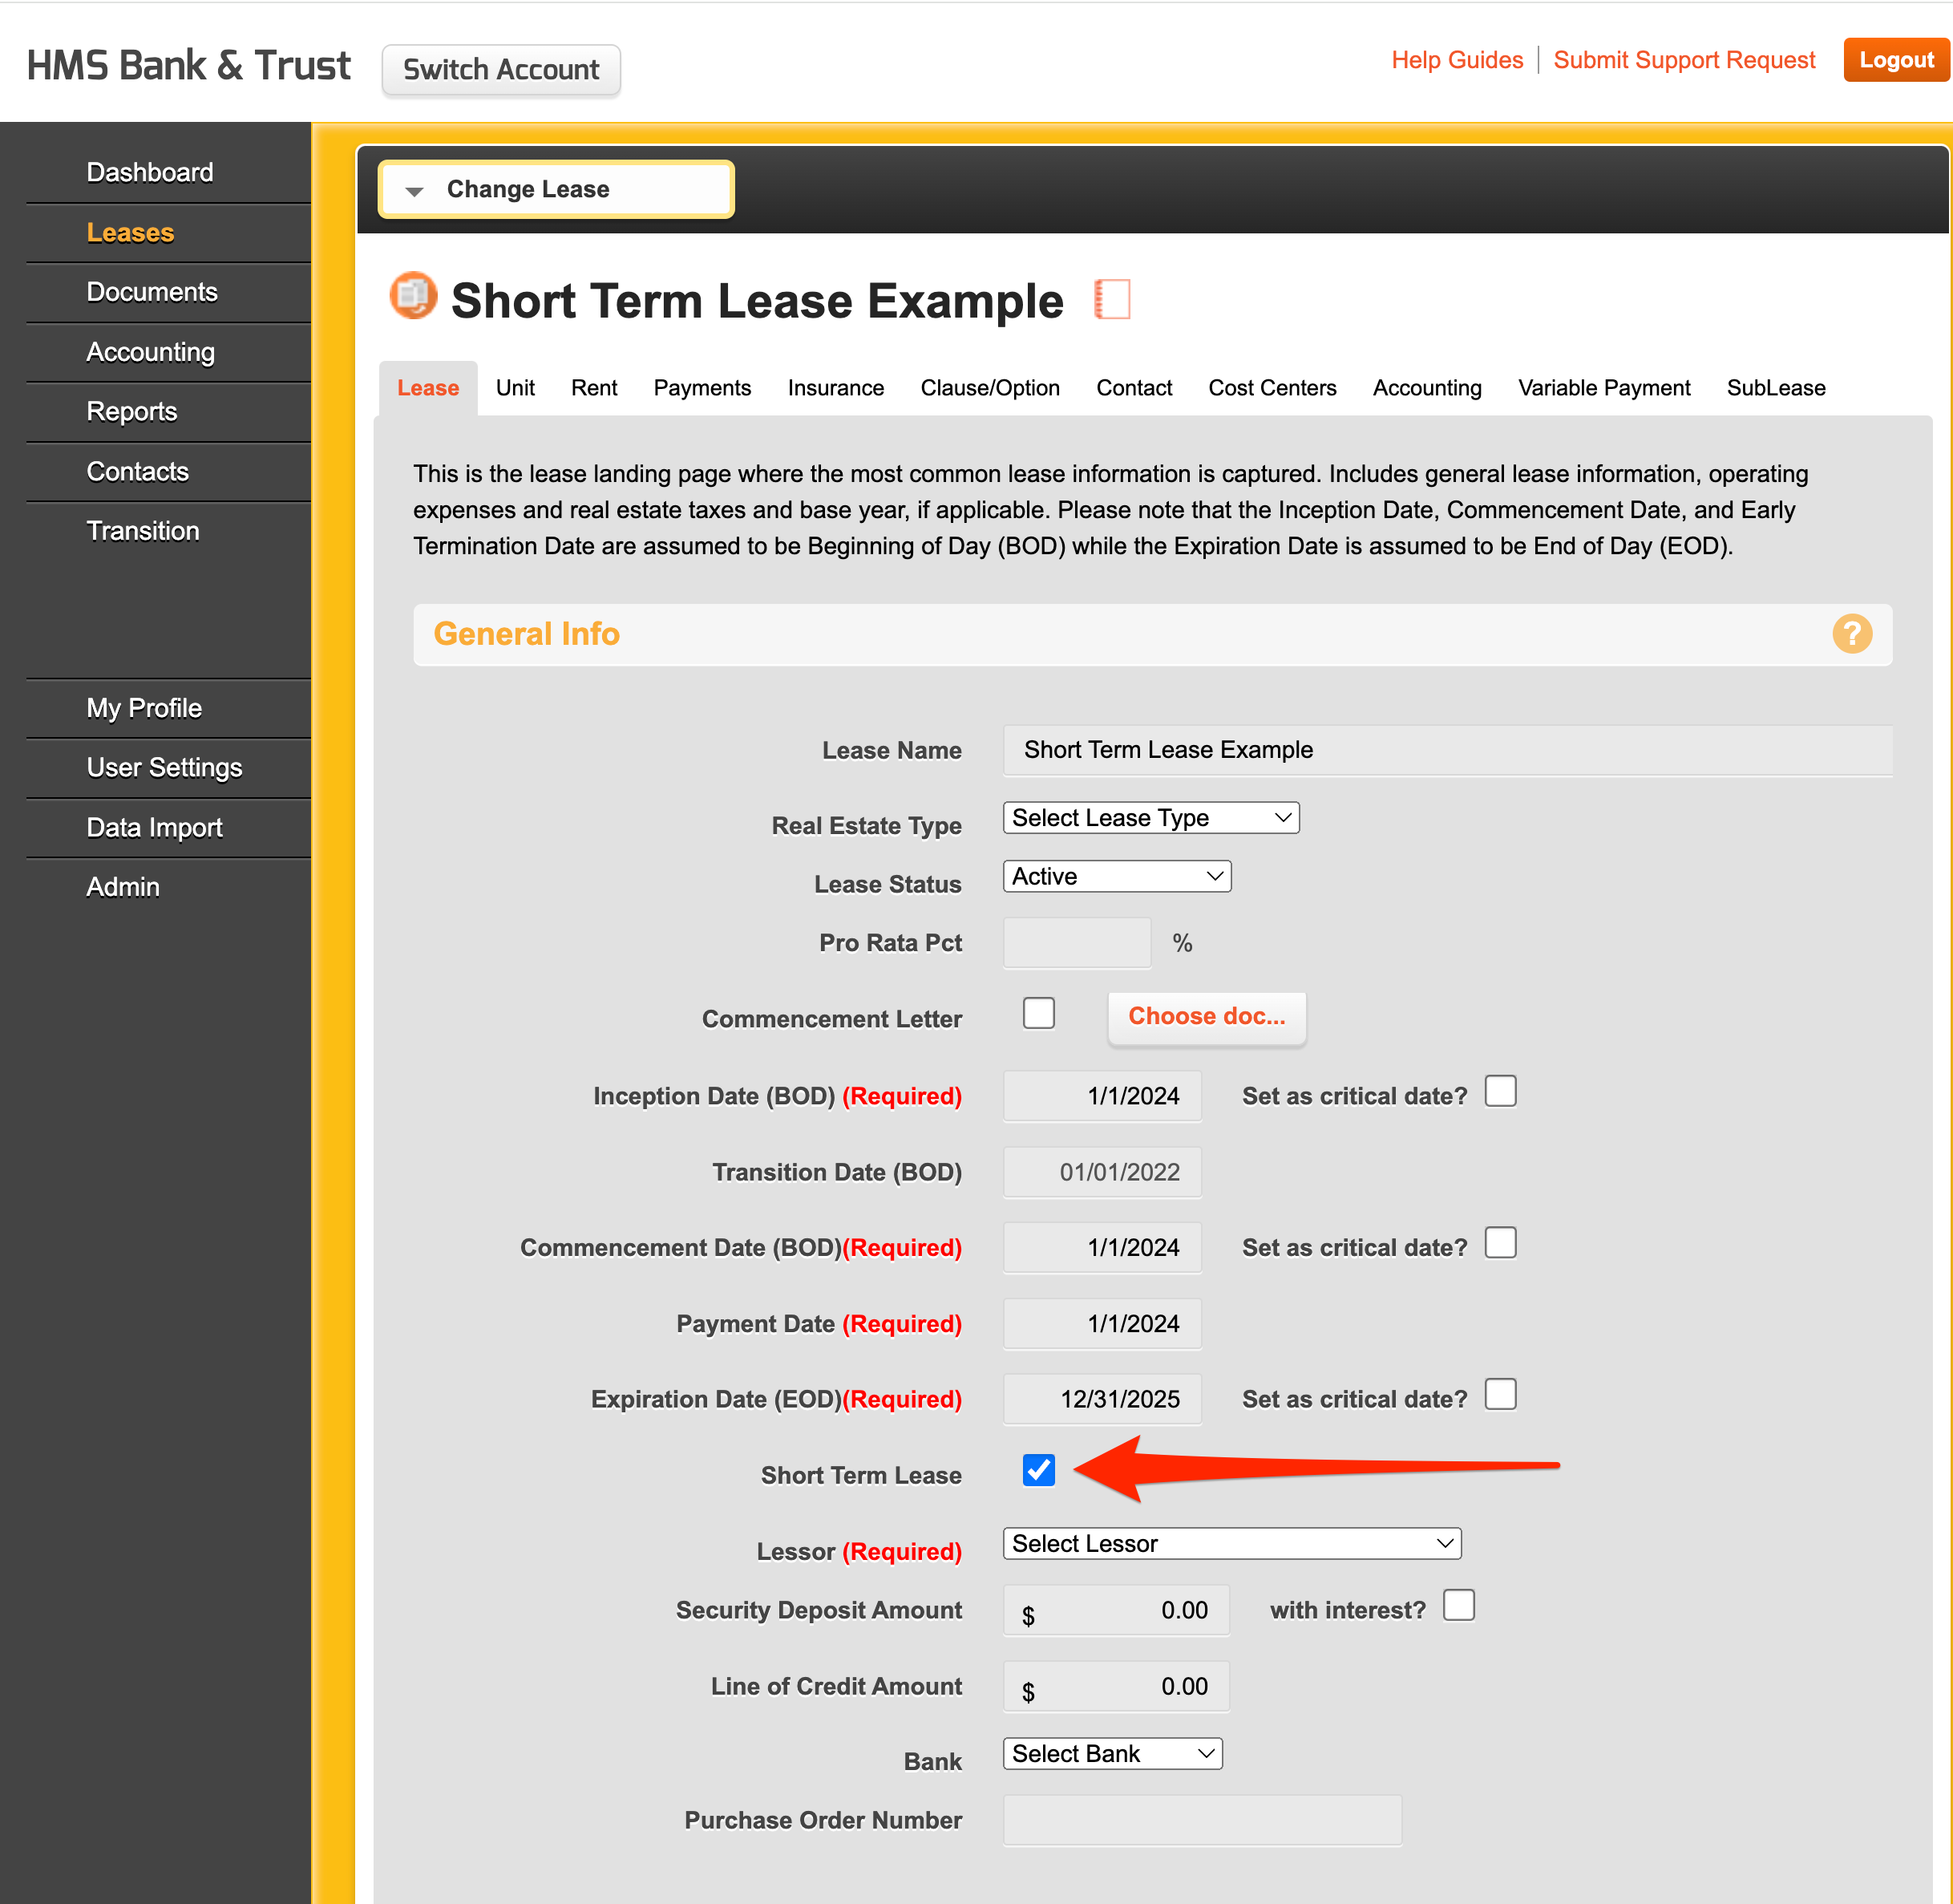
Task: Open Contacts in the sidebar
Action: coord(138,472)
